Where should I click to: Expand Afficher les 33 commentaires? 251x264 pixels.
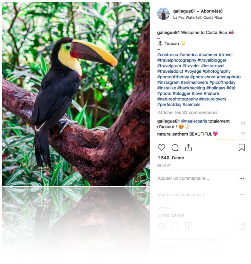(x=188, y=112)
